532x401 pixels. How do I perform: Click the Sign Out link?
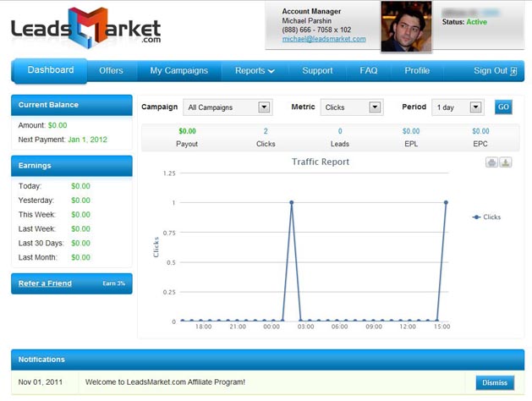491,70
